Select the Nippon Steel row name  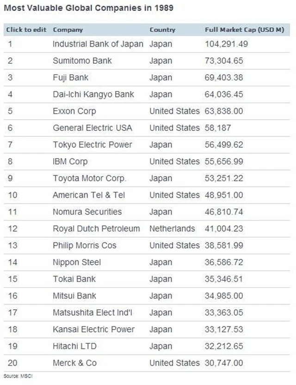77,262
